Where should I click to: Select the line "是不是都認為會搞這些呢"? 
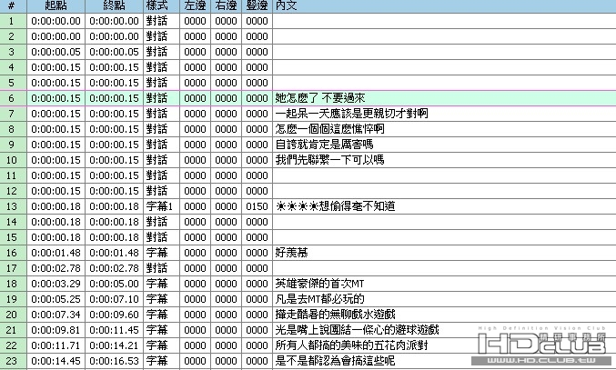tap(335, 361)
